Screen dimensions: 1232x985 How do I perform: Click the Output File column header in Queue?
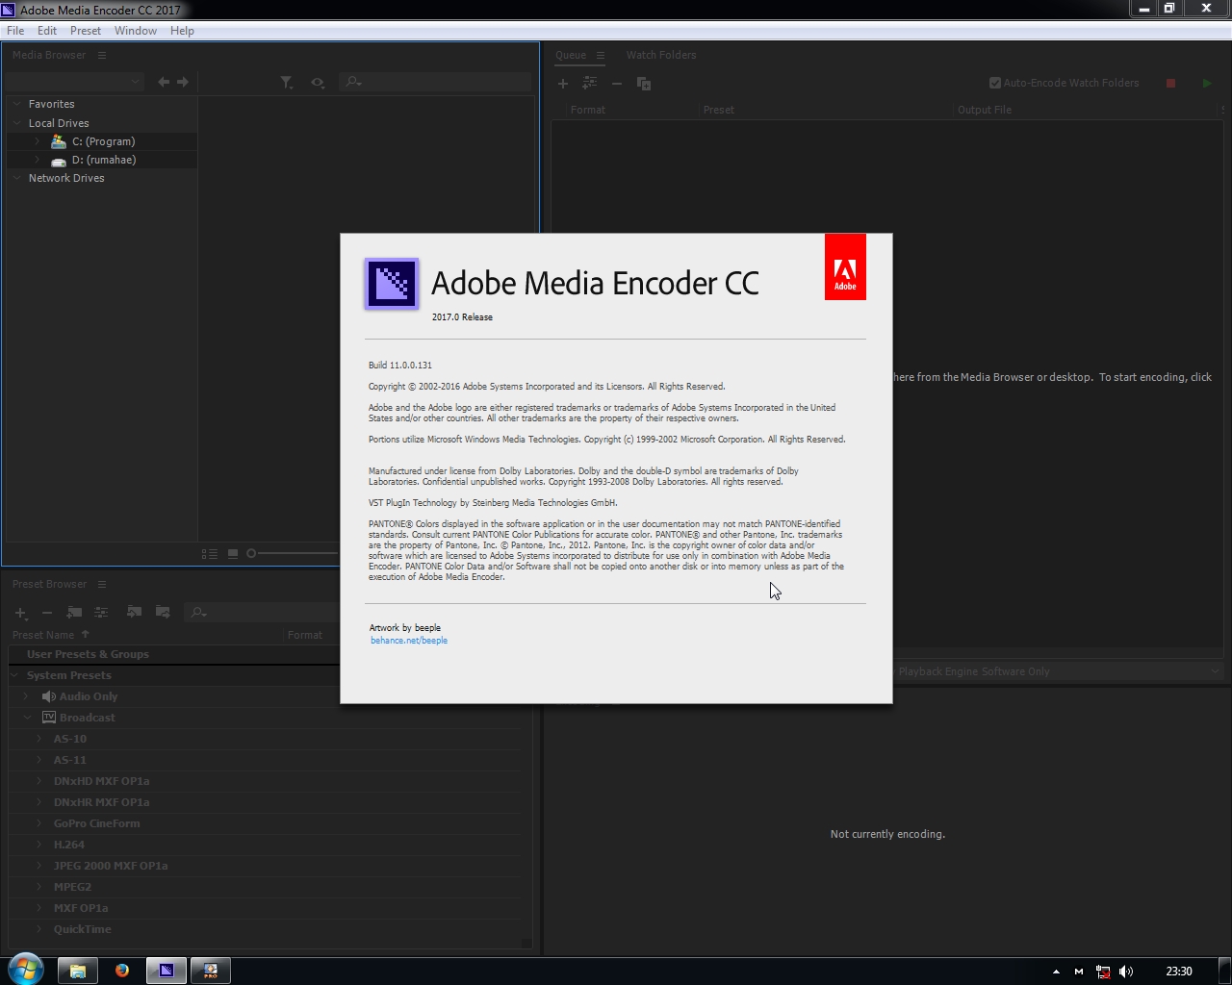(985, 110)
